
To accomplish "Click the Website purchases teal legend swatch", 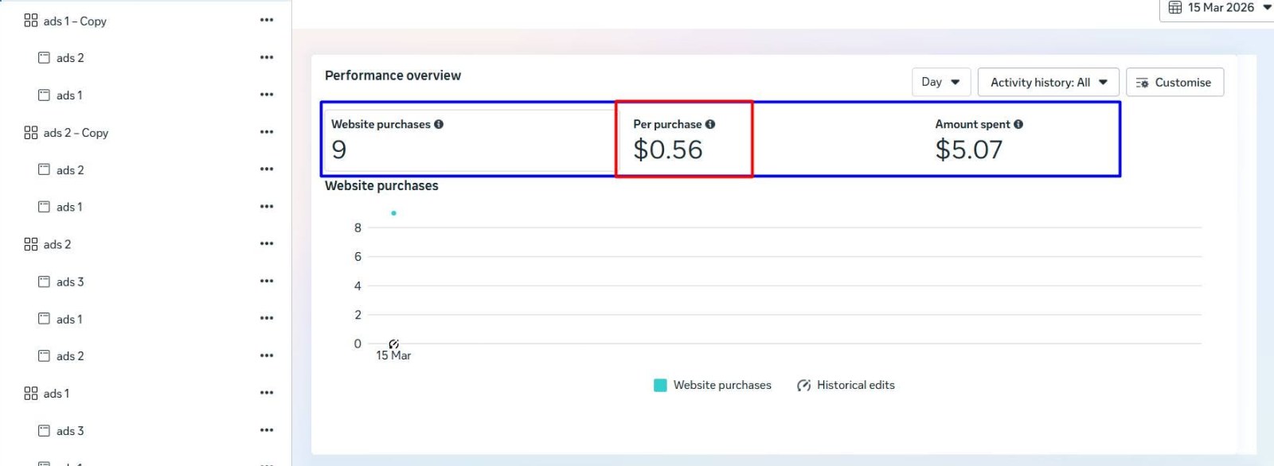I will click(x=660, y=385).
